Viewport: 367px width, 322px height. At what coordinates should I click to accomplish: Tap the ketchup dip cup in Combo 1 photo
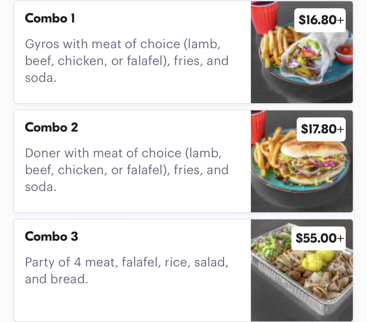pyautogui.click(x=344, y=53)
